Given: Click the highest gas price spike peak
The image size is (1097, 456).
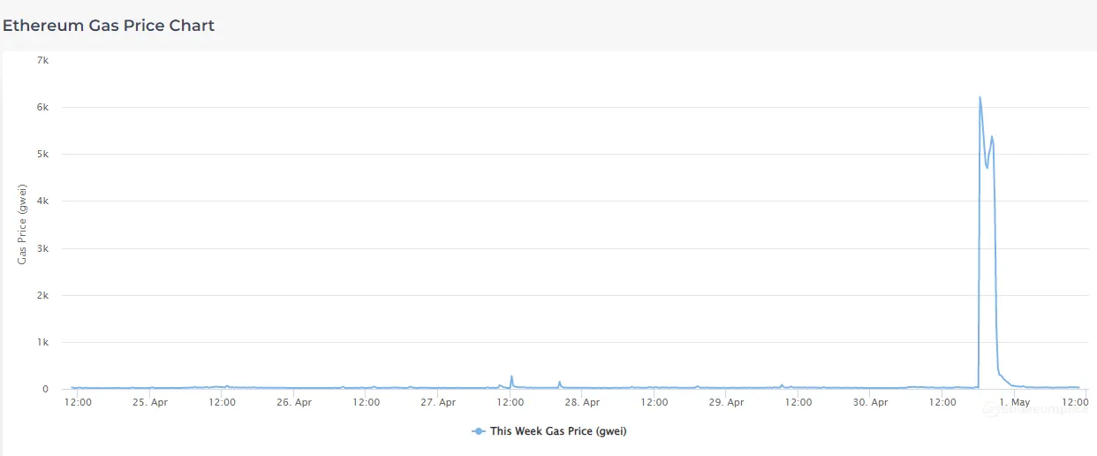Looking at the screenshot, I should (x=980, y=97).
